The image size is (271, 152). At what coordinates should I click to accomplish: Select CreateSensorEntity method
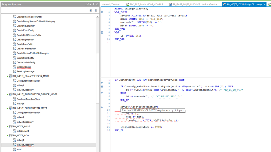click(x=26, y=49)
